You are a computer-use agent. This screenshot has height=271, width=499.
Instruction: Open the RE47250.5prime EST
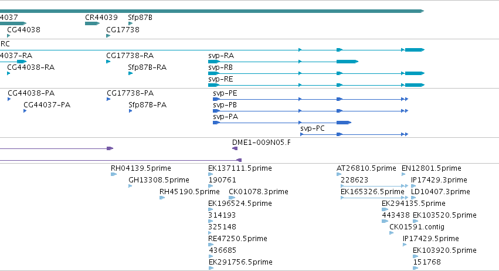tap(237, 239)
